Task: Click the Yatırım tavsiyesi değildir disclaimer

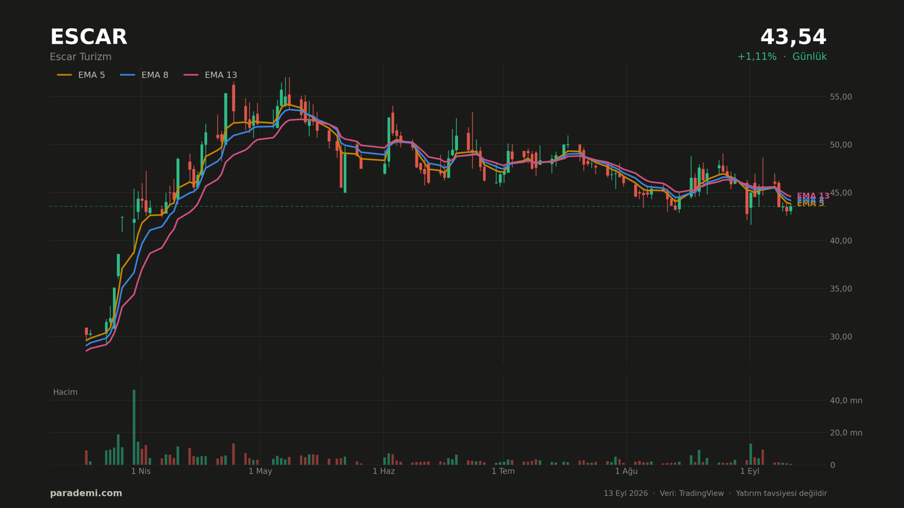Action: coord(781,493)
